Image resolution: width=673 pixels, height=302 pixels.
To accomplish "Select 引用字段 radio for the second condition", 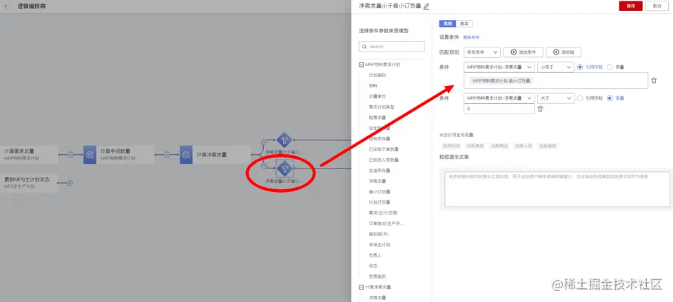I will pyautogui.click(x=580, y=98).
